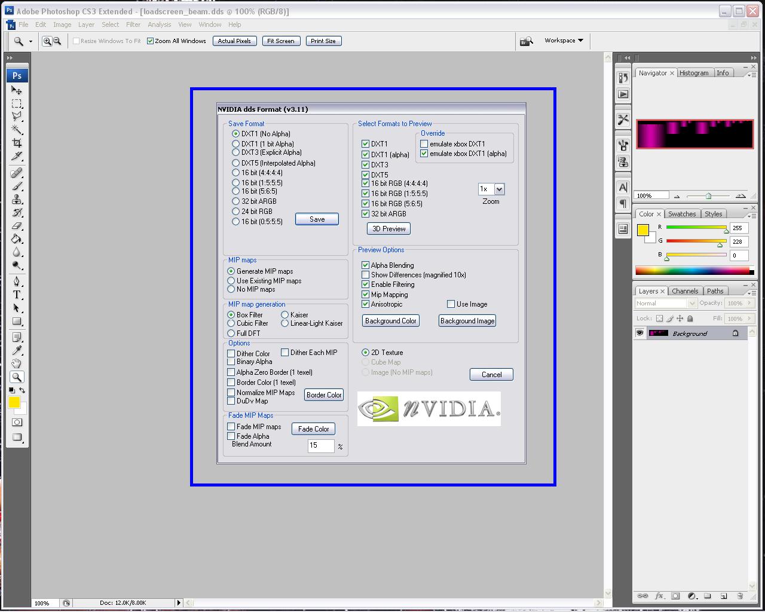Screen dimensions: 765x612
Task: Switch to the Channels tab
Action: (x=684, y=291)
